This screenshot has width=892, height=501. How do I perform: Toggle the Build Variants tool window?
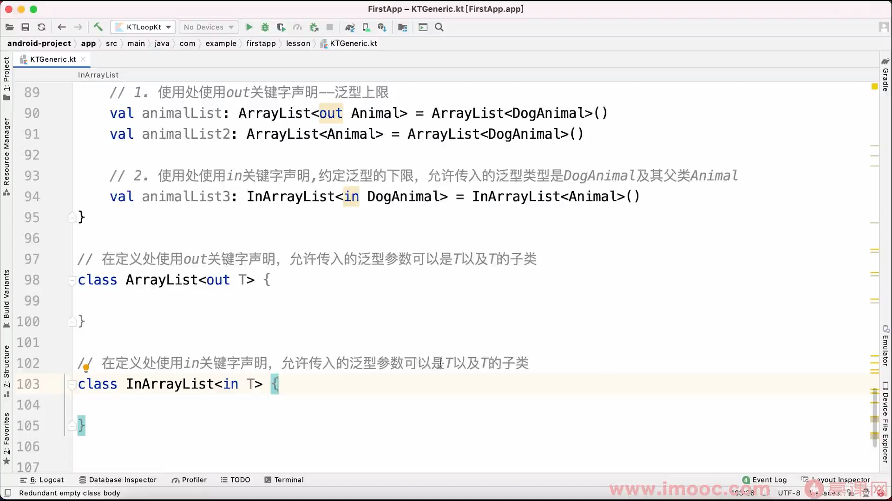click(7, 298)
